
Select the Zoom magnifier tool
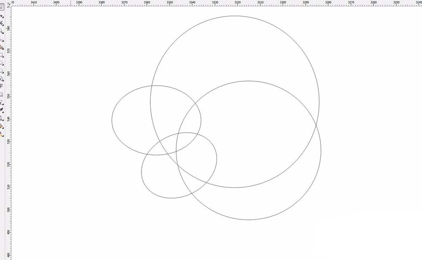(1, 32)
